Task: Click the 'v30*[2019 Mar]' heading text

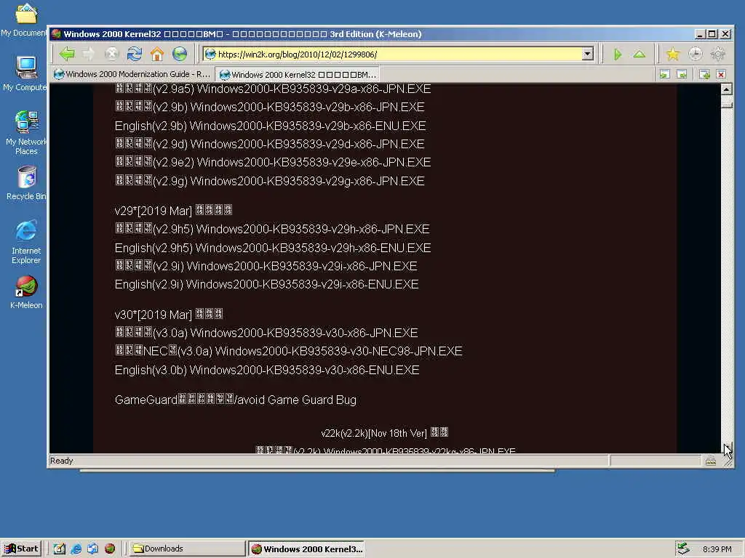Action: 153,315
